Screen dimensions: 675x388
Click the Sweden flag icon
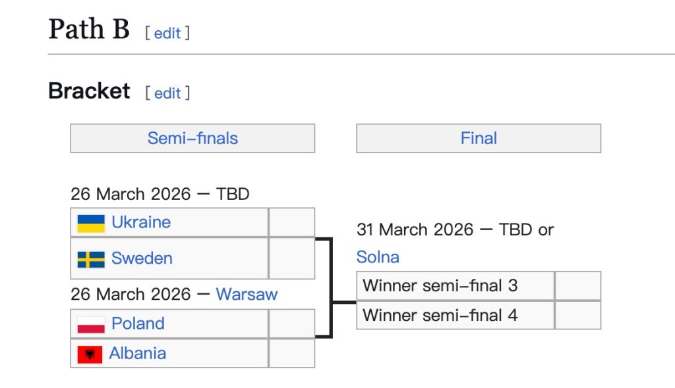pos(91,259)
